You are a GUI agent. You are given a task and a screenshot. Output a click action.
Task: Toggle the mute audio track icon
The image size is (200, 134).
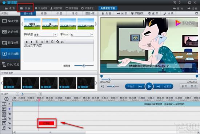(4, 109)
